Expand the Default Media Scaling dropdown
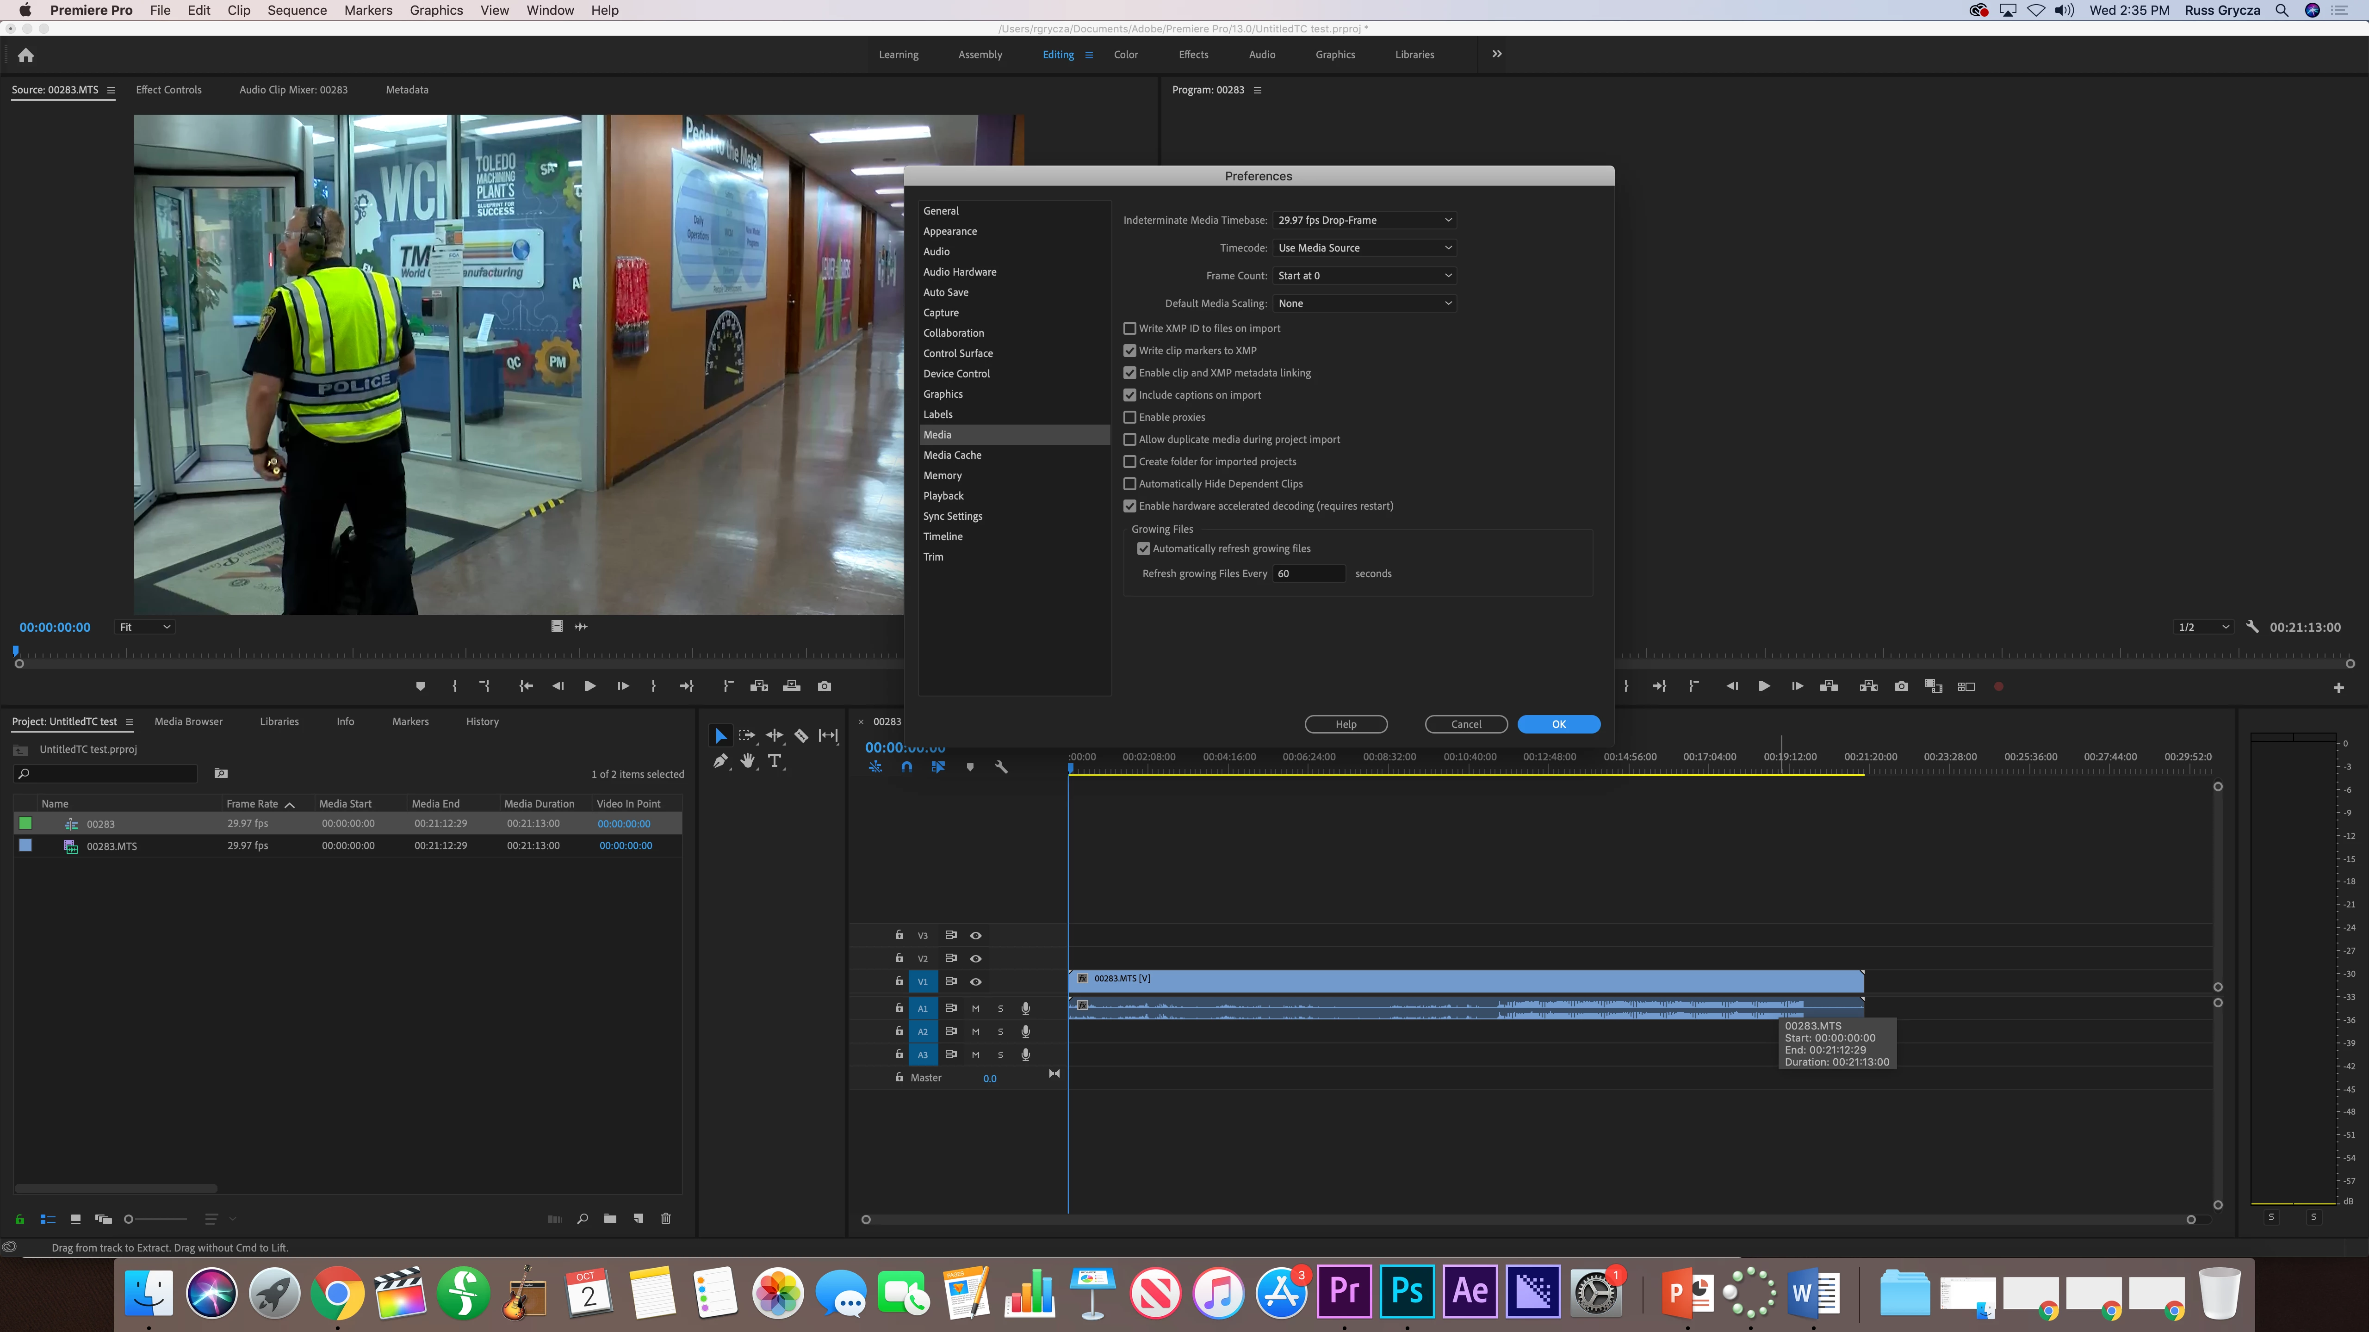 tap(1365, 303)
